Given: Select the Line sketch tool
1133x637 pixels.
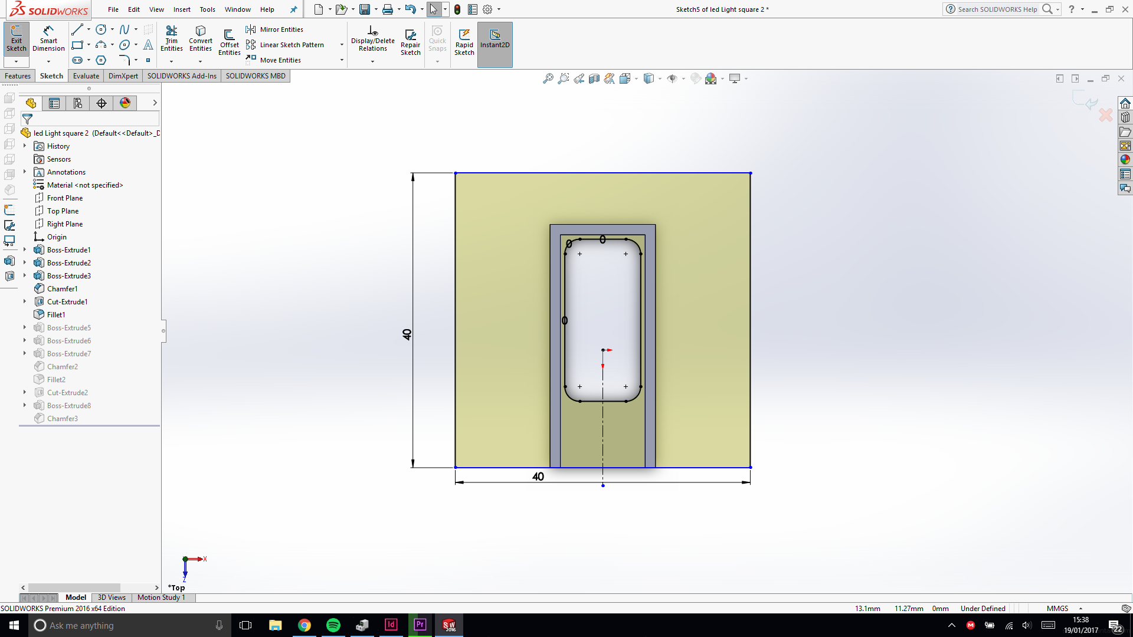Looking at the screenshot, I should 77,29.
